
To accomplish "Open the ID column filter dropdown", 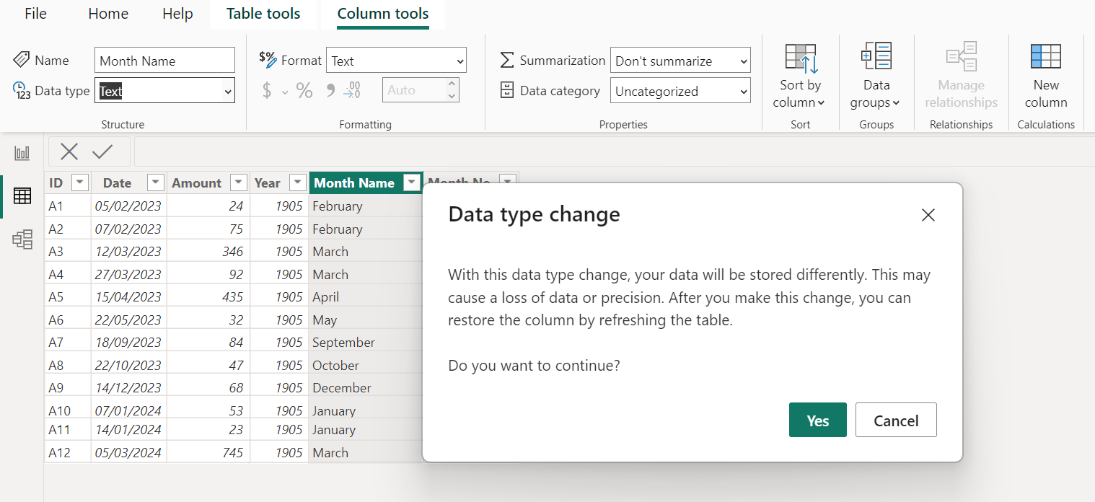I will (80, 182).
